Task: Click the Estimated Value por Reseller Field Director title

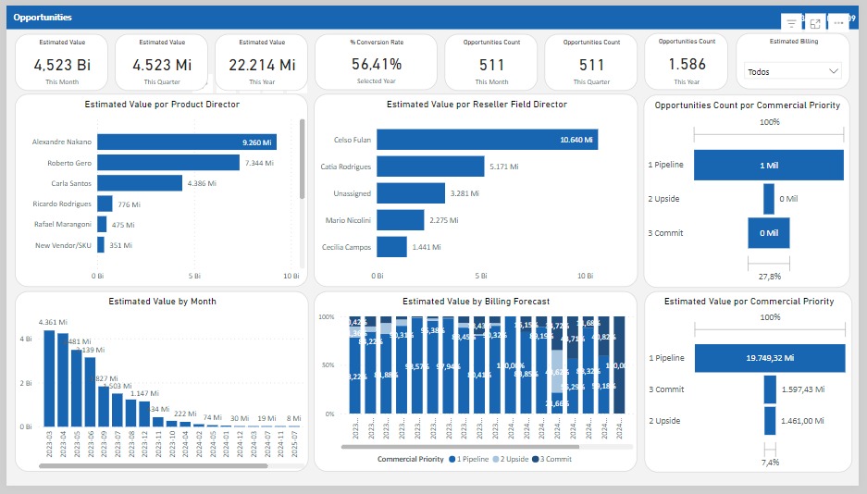Action: (x=477, y=105)
